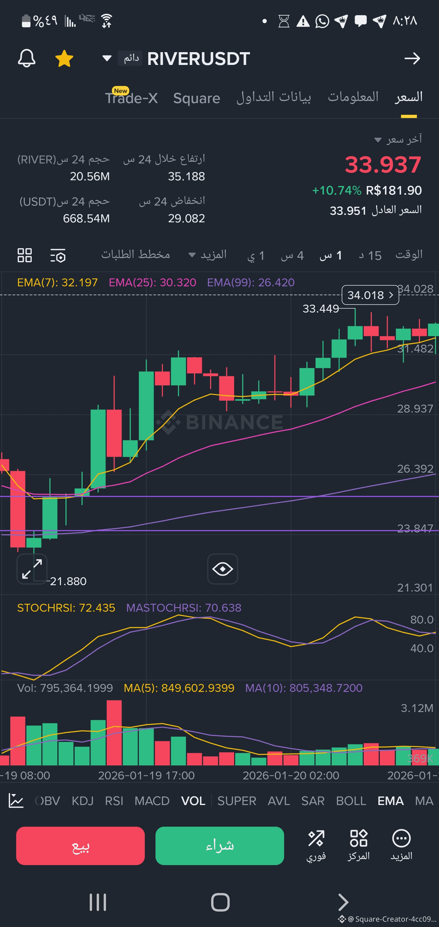The width and height of the screenshot is (439, 927).
Task: Tap the EMA(99): 26.420 legend
Action: click(x=251, y=282)
